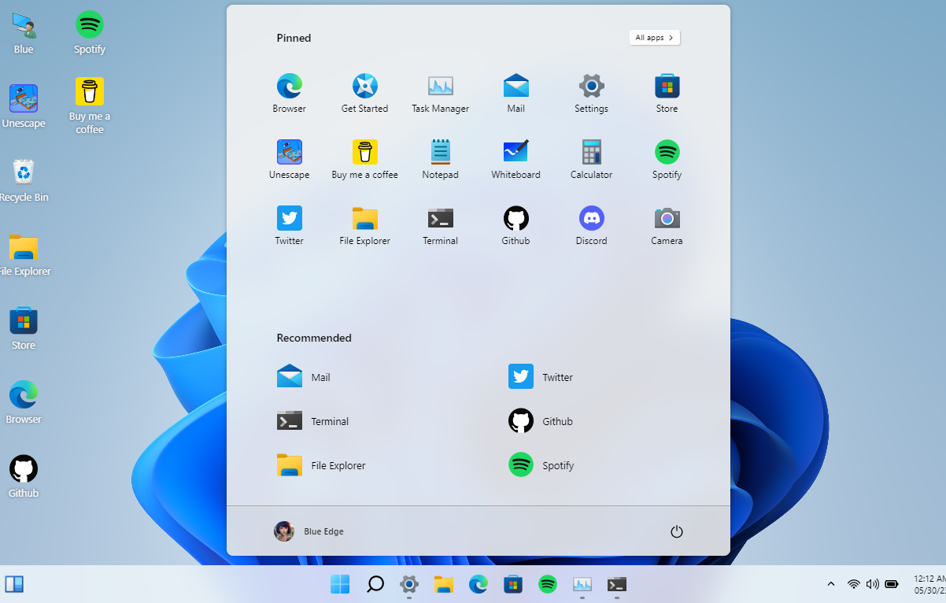Open Settings from pinned apps
The width and height of the screenshot is (946, 603).
tap(591, 93)
